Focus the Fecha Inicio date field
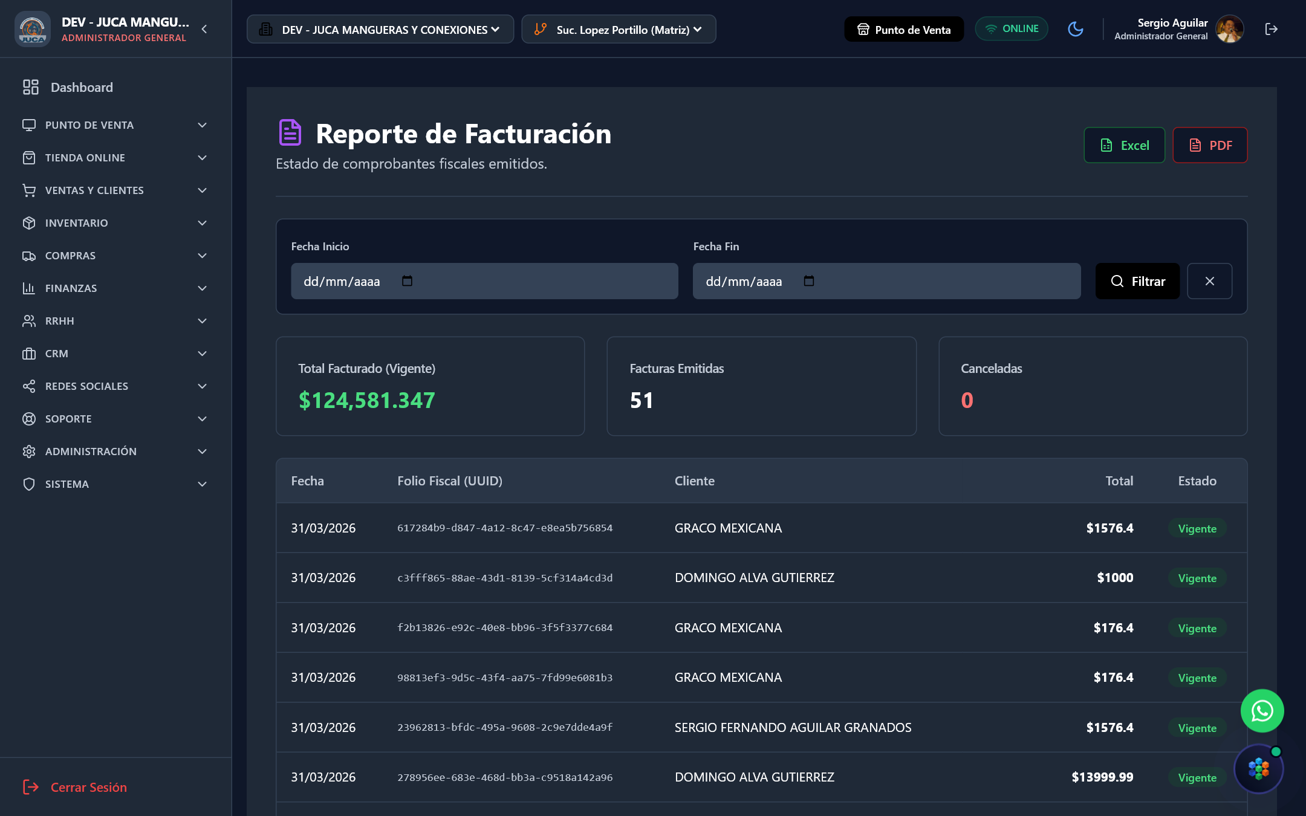This screenshot has height=816, width=1306. click(x=484, y=281)
